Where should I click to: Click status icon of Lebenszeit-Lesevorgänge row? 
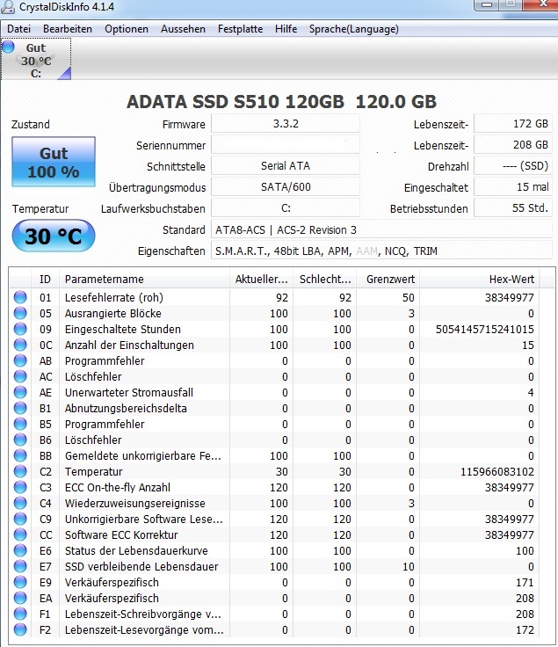[x=20, y=629]
